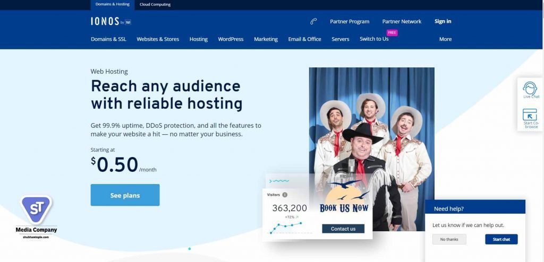The width and height of the screenshot is (544, 262).
Task: Click the Book Us Now graphic
Action: tap(344, 197)
